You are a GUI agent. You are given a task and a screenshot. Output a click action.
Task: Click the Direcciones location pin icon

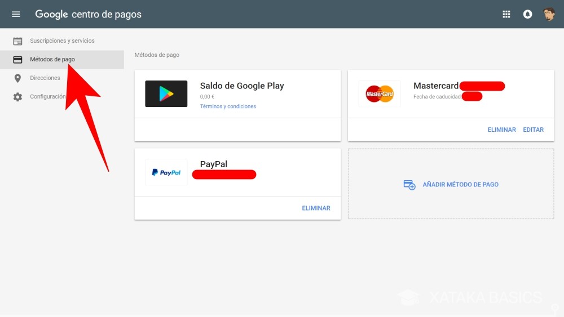click(18, 78)
